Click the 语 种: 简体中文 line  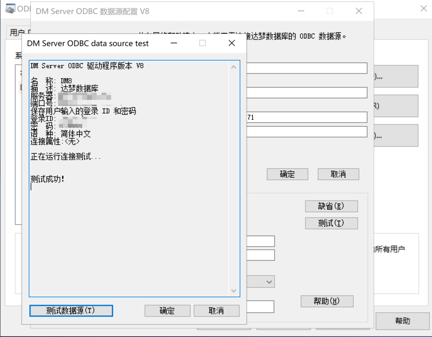pos(61,134)
